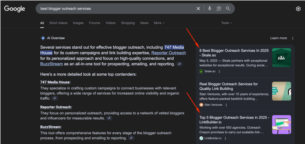Switch to Images tab
This screenshot has width=305, height=144.
point(78,23)
